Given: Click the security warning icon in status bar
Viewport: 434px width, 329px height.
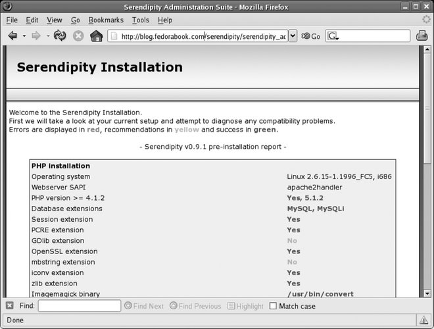Looking at the screenshot, I should (x=423, y=320).
